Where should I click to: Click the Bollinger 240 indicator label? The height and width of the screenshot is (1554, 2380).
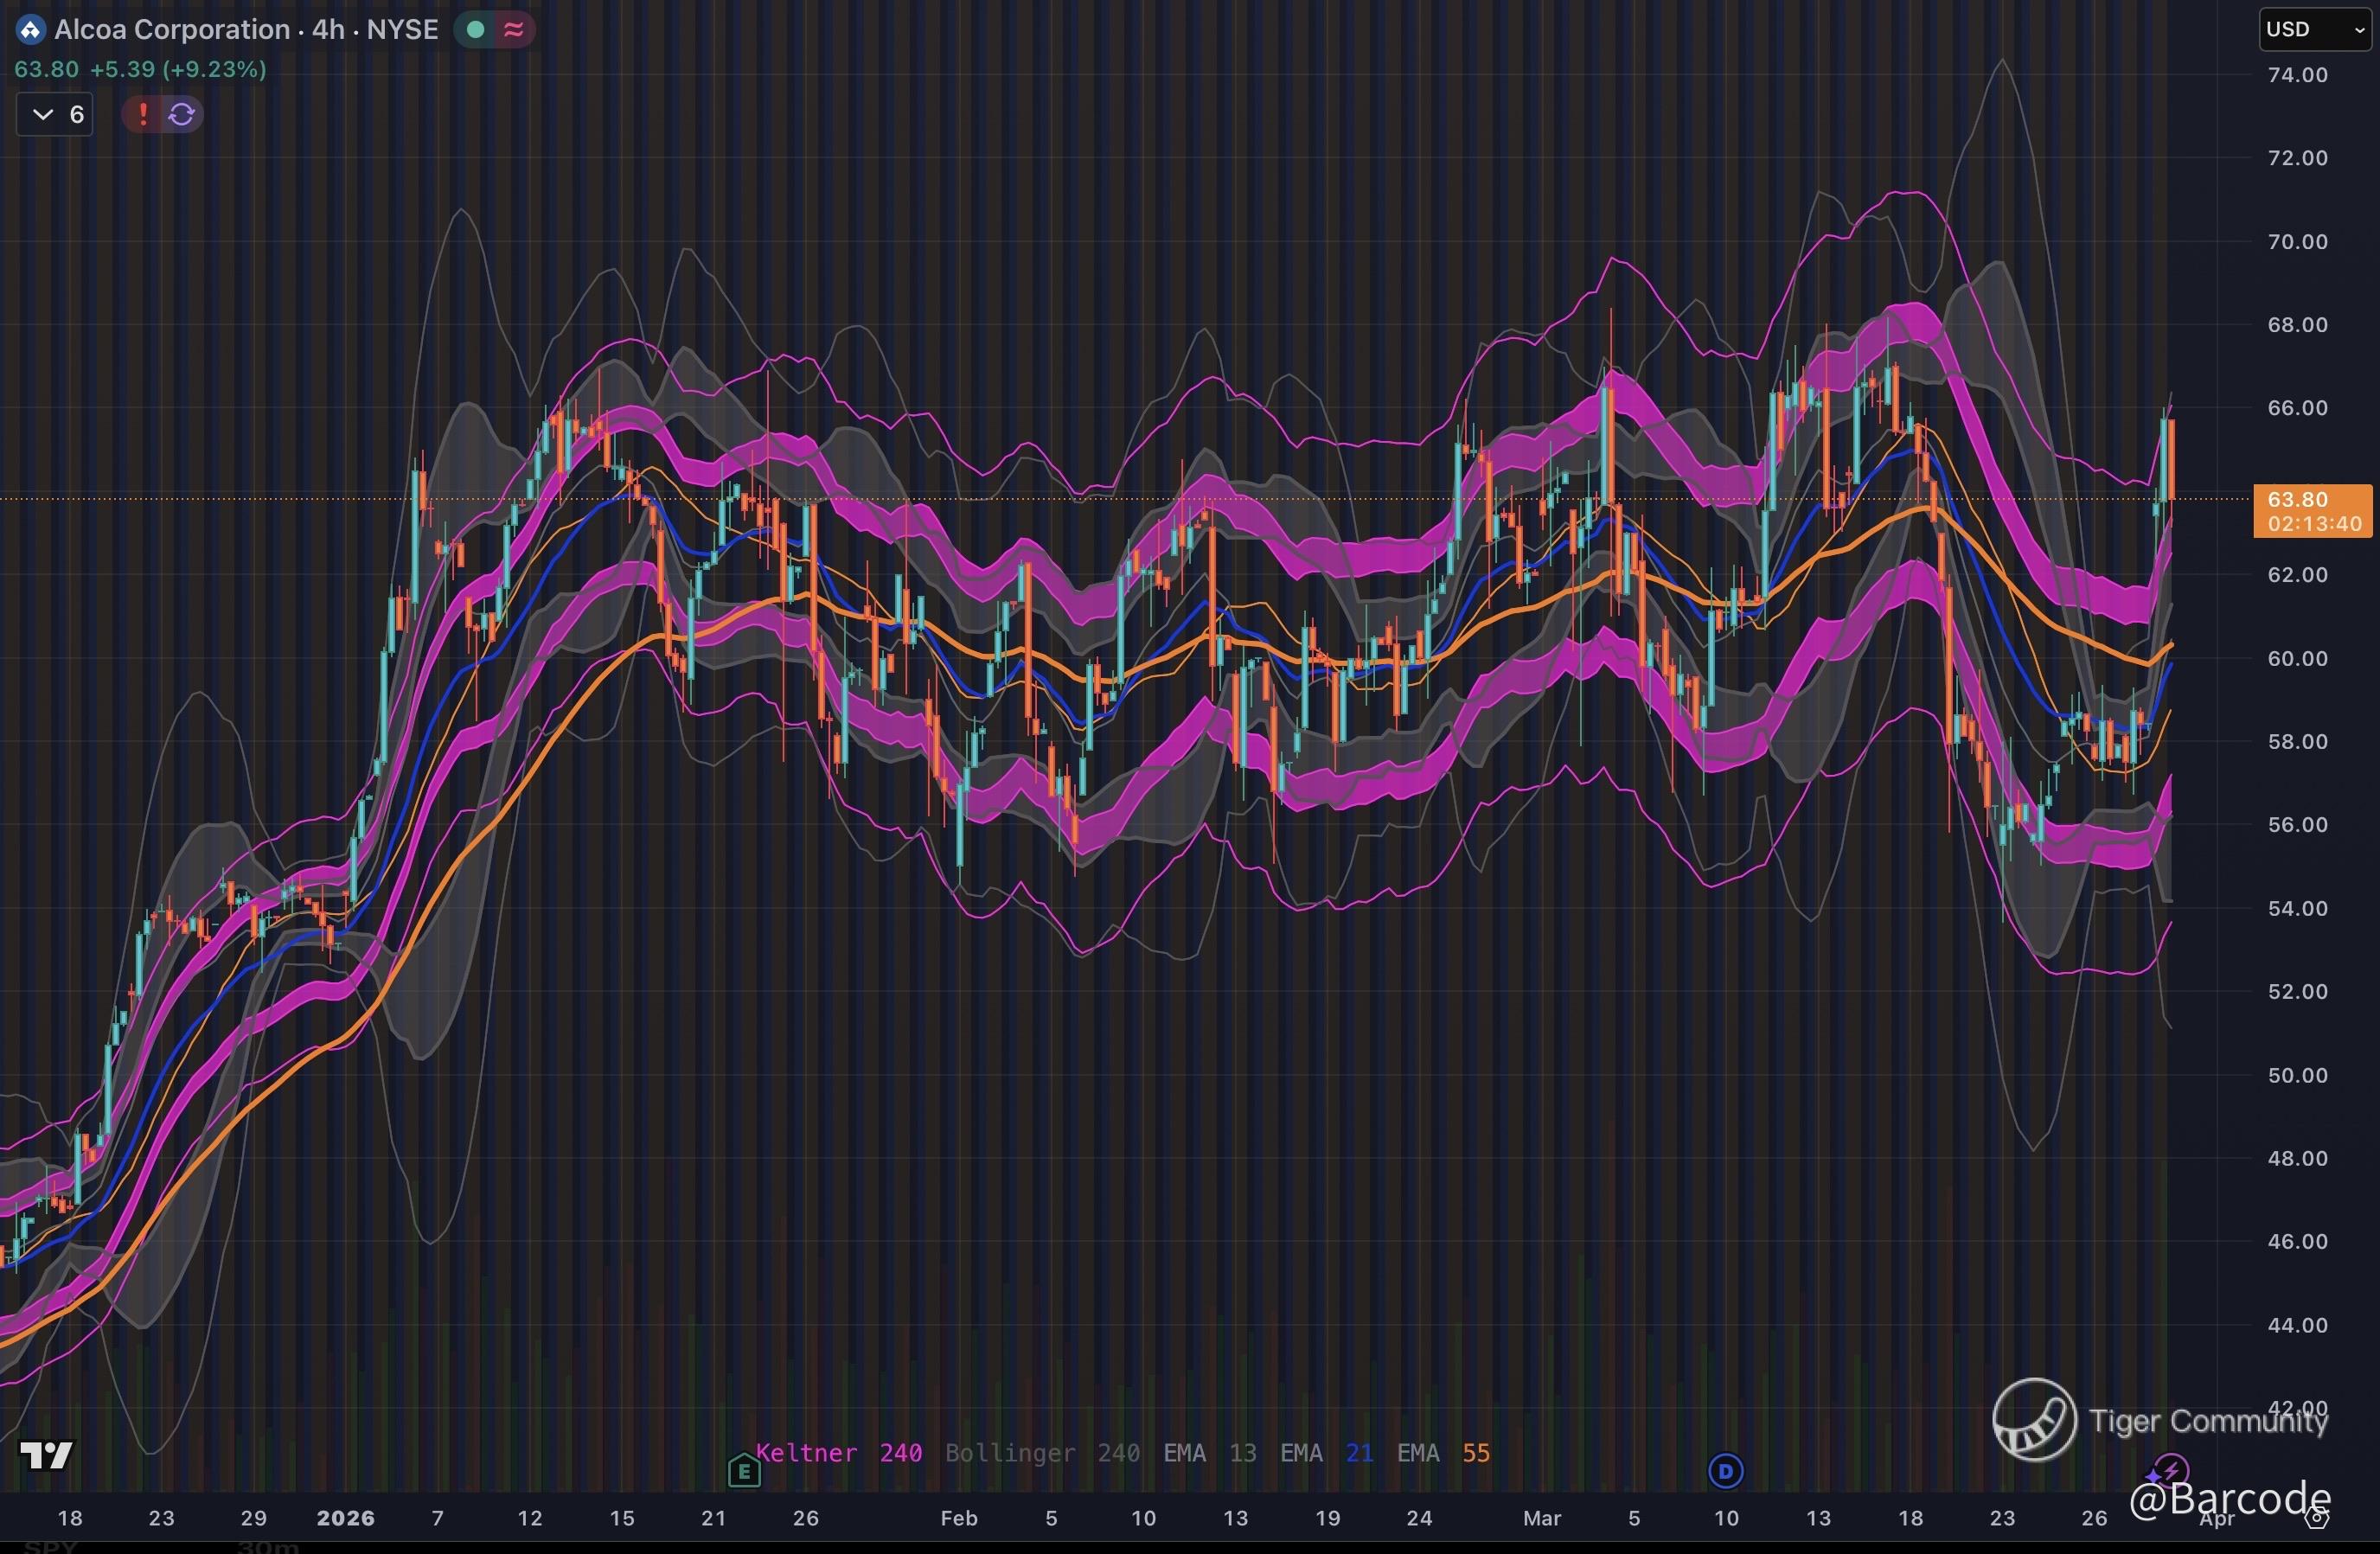click(1041, 1453)
